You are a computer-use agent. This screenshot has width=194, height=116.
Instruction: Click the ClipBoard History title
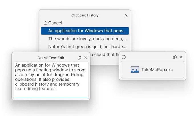click(85, 15)
